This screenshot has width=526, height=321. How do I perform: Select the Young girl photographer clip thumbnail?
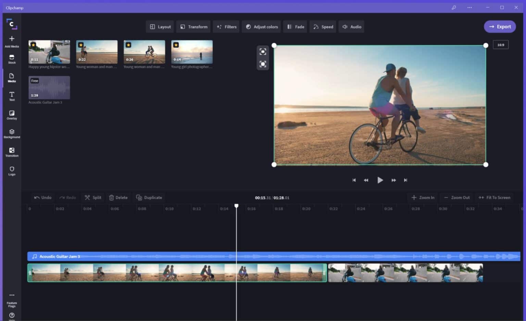tap(192, 52)
